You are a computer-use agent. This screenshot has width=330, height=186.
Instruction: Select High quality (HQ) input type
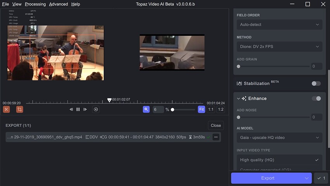click(279, 160)
